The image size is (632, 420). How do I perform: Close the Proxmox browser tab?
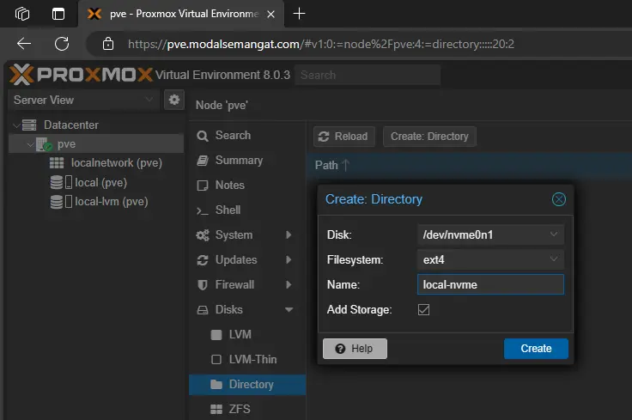(270, 14)
